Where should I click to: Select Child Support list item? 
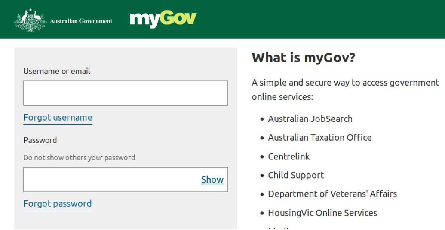(296, 175)
